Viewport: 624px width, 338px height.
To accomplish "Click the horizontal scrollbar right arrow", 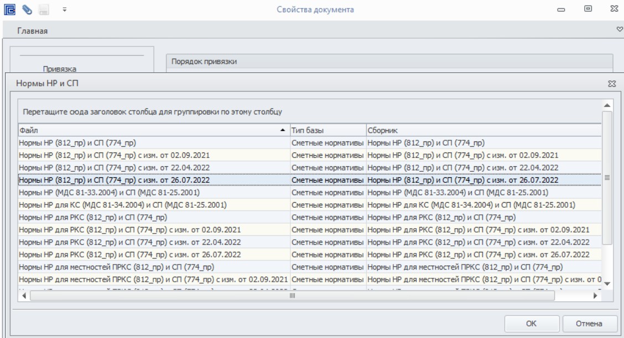I will click(x=595, y=296).
